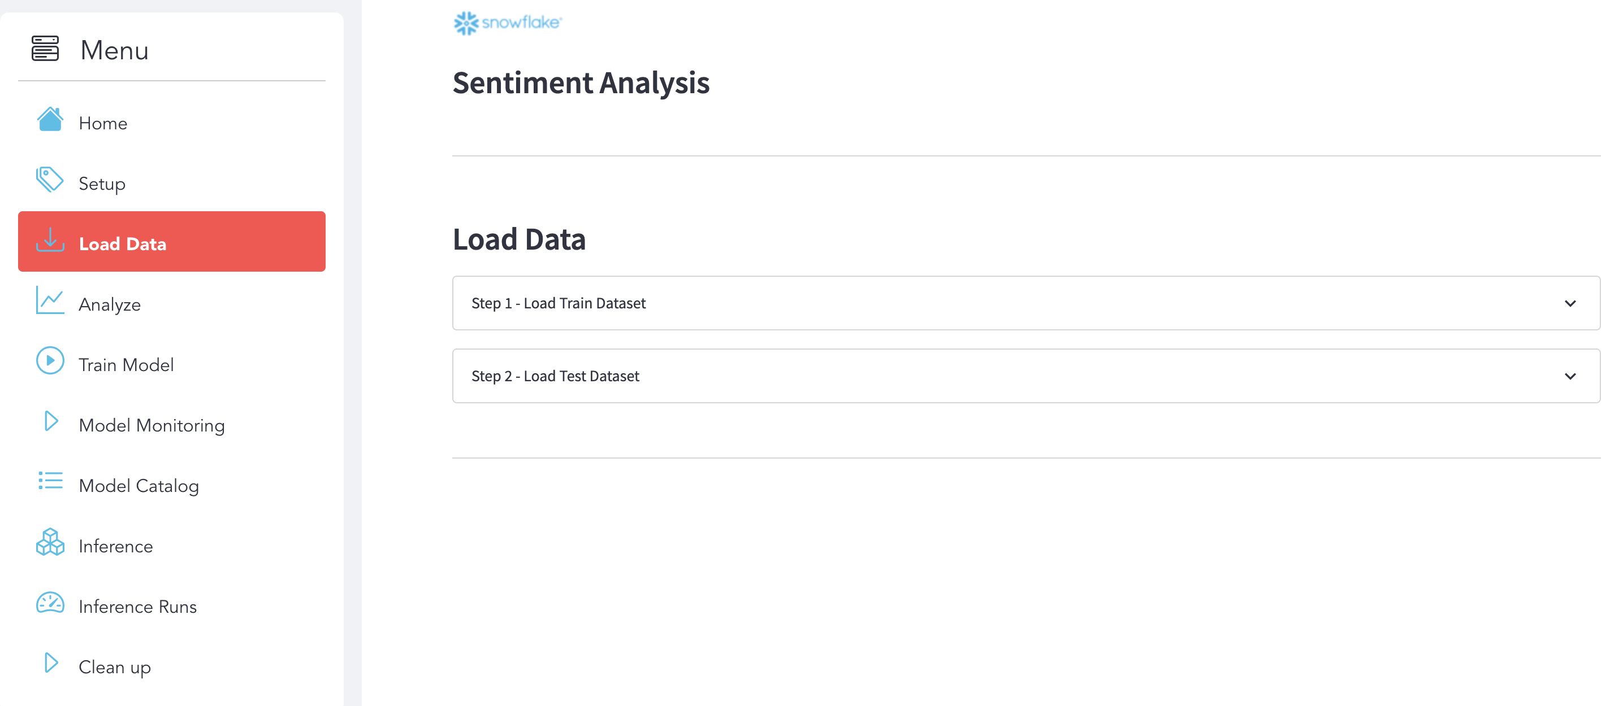1610x706 pixels.
Task: Expand Step 1 - Load Train Dataset
Action: click(559, 303)
